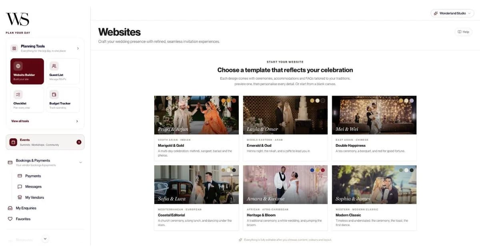Click the "WESTERN · MODERN CLASSIC" label
Screen dimensions: 480x252
357,210
